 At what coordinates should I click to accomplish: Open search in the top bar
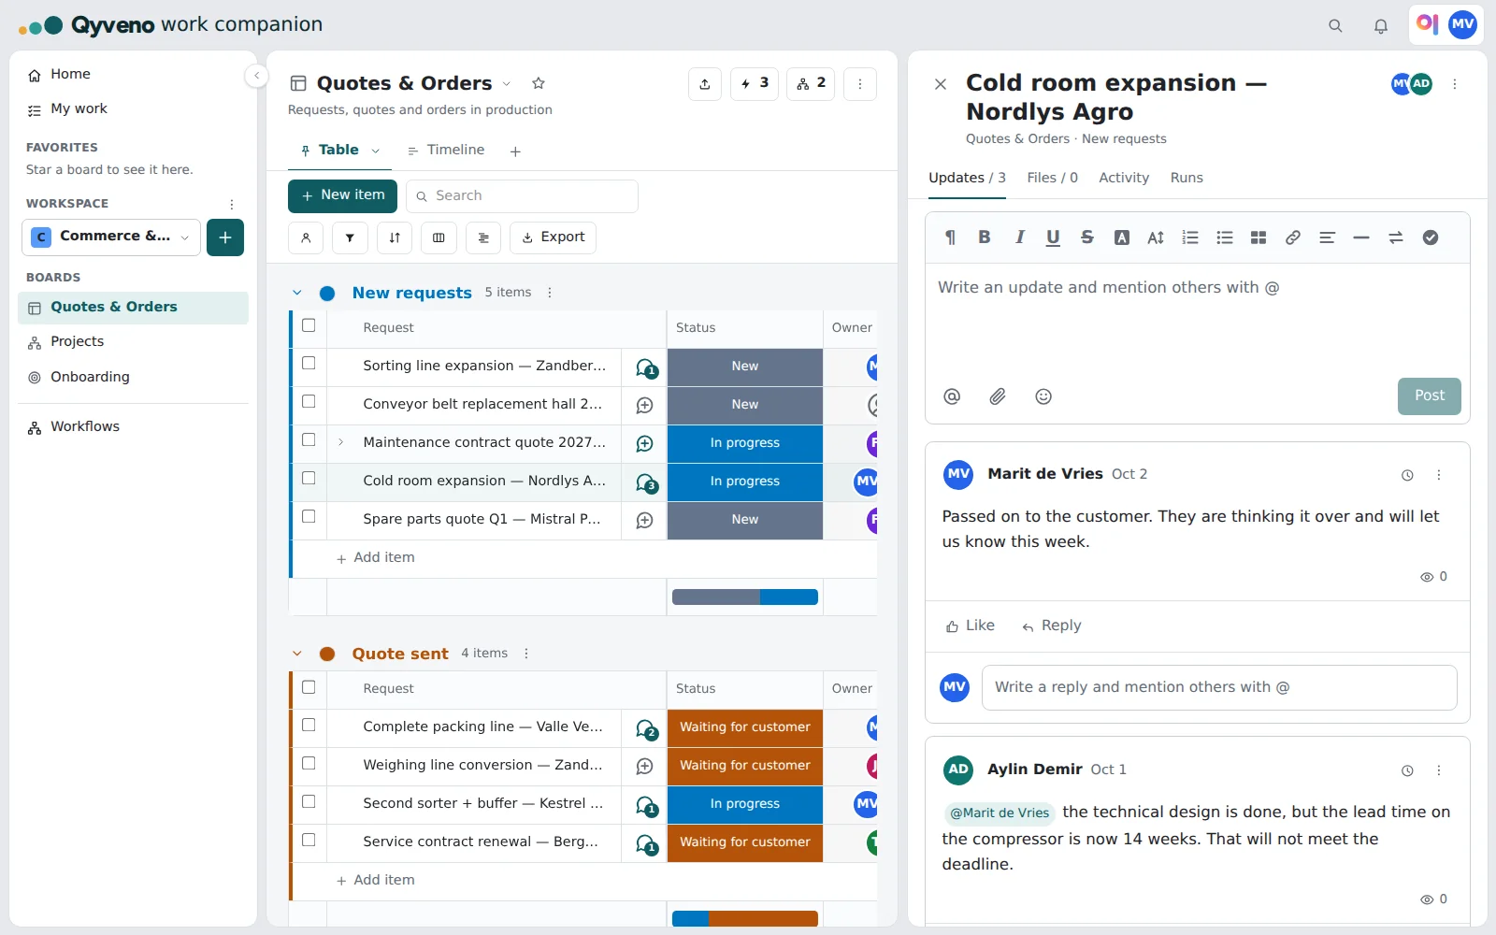(1335, 26)
